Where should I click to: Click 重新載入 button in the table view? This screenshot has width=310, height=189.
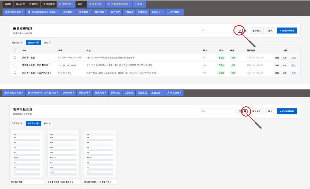[257, 30]
